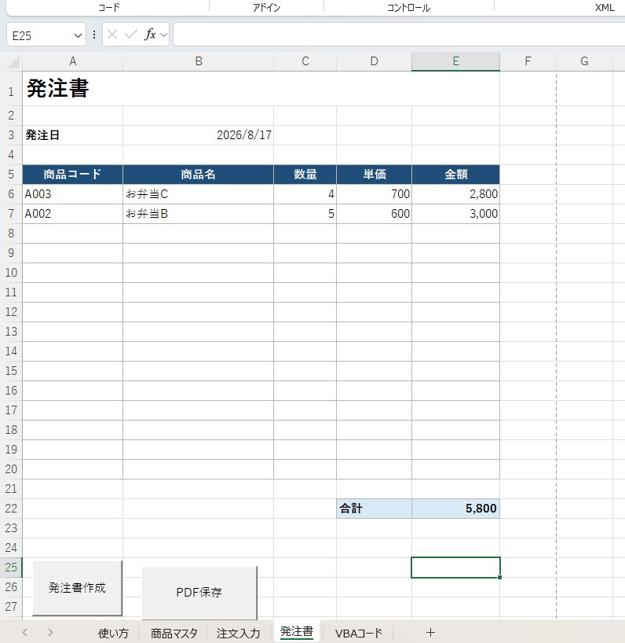Switch to the 注文入力 sheet tab
This screenshot has width=625, height=643.
(x=239, y=633)
